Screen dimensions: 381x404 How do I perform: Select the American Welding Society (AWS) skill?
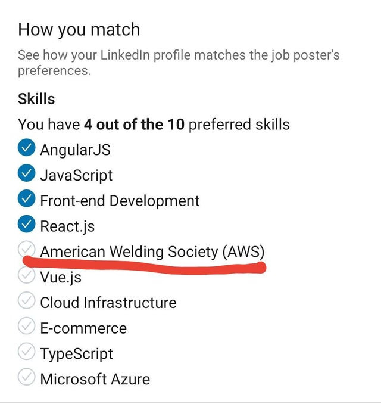(x=152, y=251)
